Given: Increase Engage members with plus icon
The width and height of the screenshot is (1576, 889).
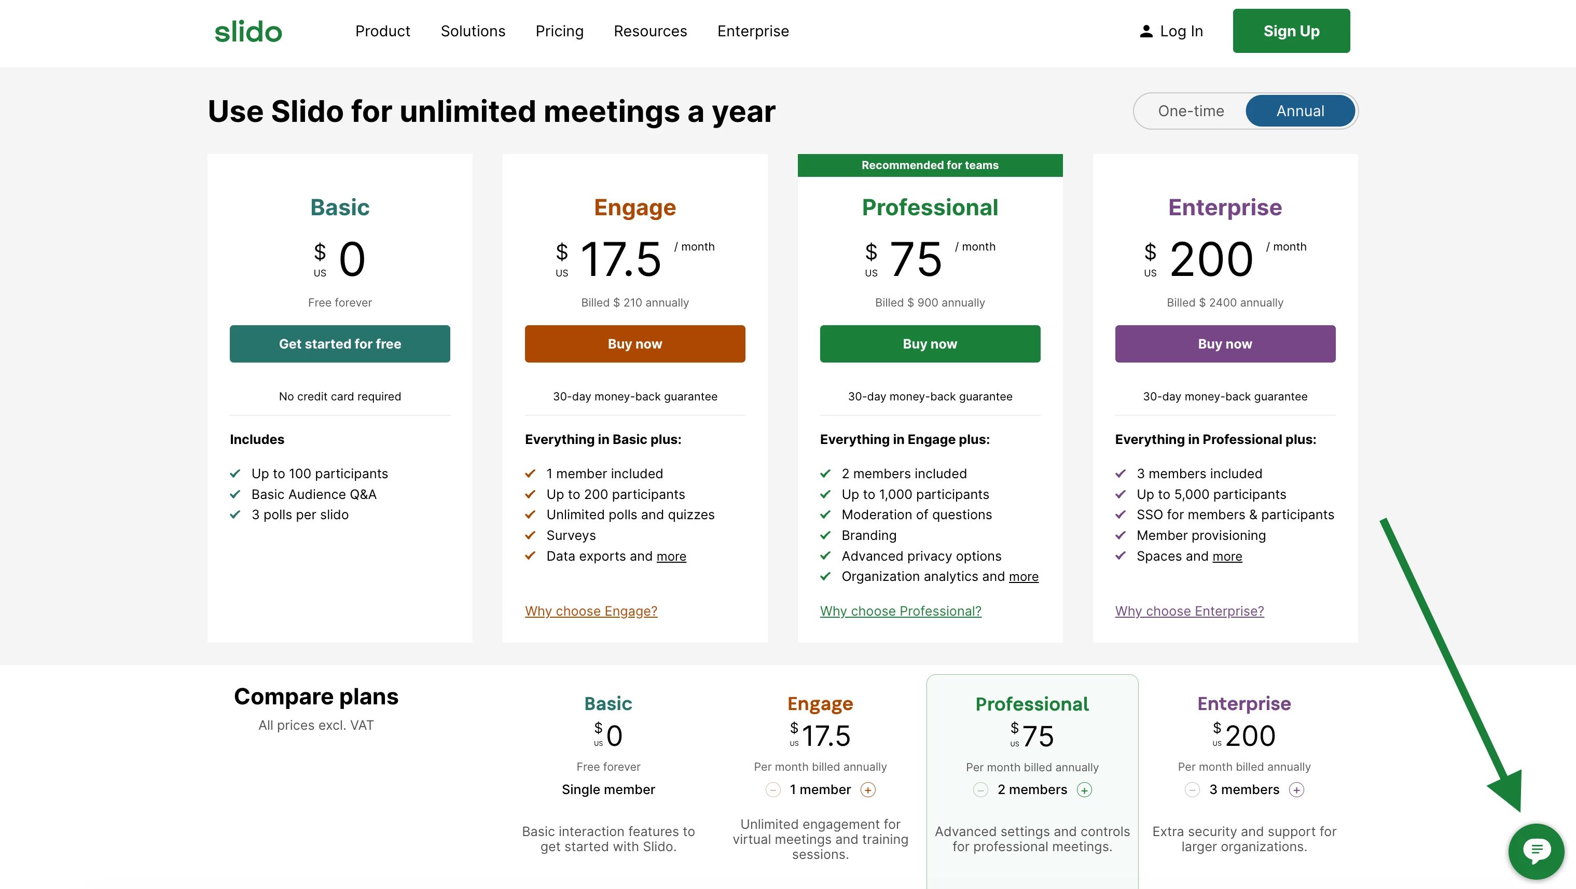Looking at the screenshot, I should [867, 790].
